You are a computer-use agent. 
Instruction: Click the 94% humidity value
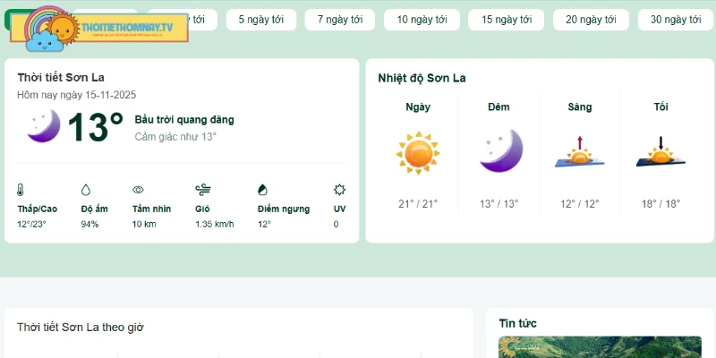(x=89, y=225)
